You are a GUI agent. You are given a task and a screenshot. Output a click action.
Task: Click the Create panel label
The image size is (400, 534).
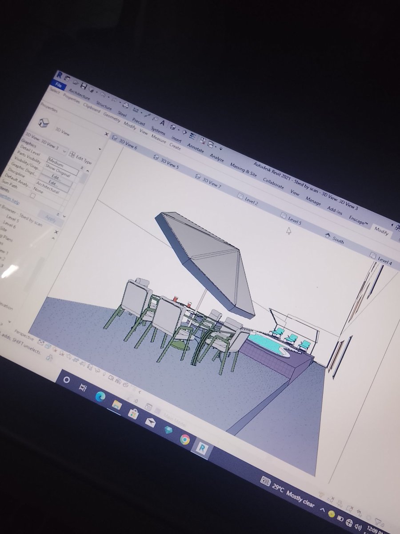[175, 146]
